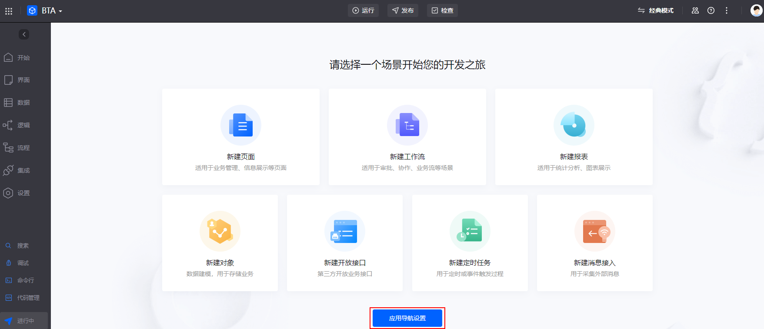This screenshot has height=329, width=764.
Task: Select the 新建定时任务 card title
Action: [x=470, y=263]
